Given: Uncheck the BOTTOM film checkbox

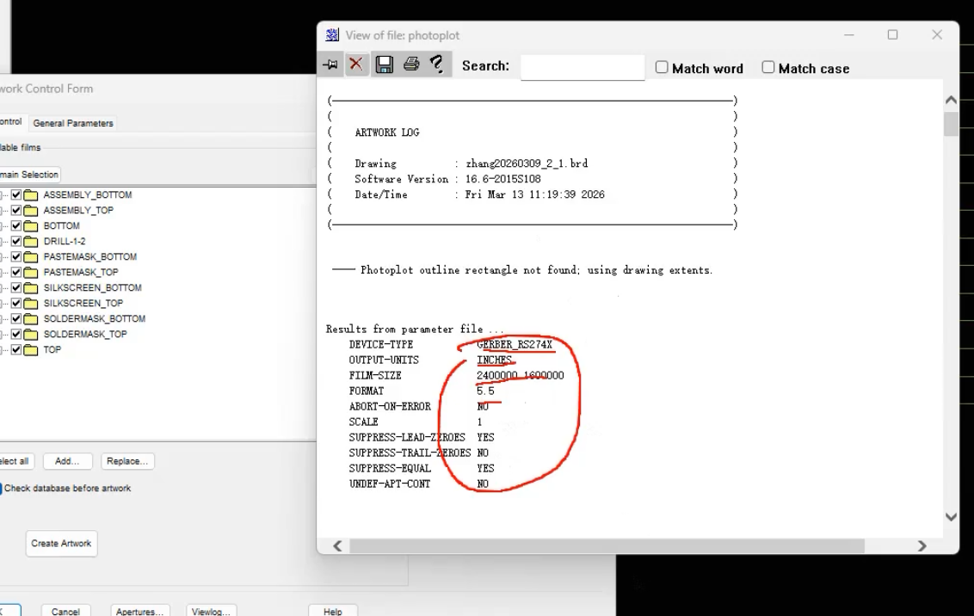Looking at the screenshot, I should pyautogui.click(x=16, y=225).
